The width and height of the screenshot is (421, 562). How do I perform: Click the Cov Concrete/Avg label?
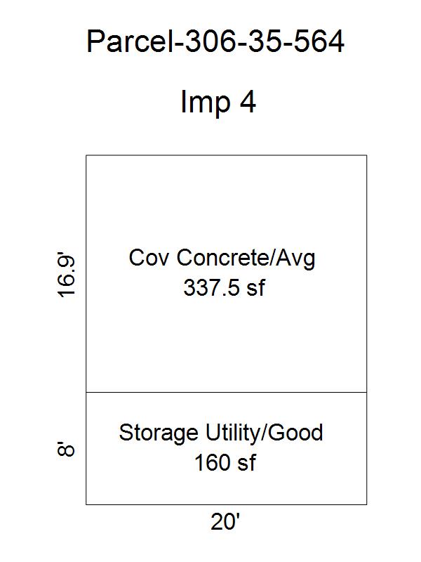pyautogui.click(x=222, y=258)
